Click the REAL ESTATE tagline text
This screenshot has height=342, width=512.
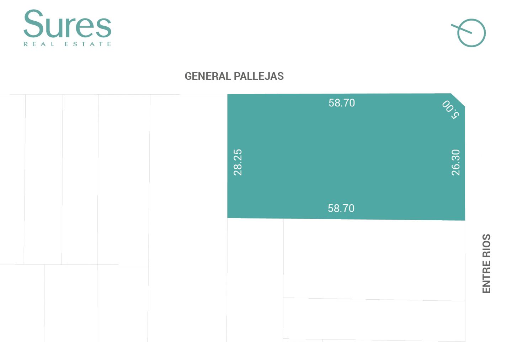pos(68,44)
